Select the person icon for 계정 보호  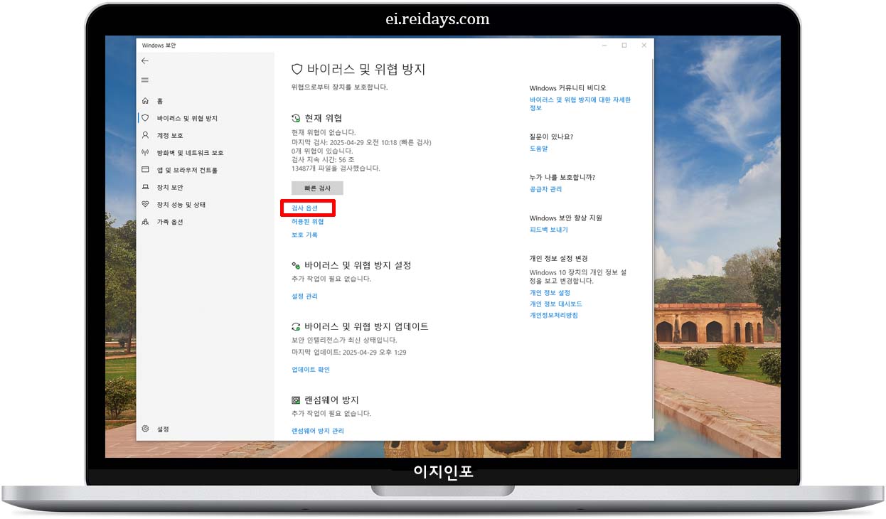(x=145, y=135)
